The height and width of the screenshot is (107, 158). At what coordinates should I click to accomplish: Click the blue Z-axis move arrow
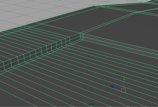(112, 87)
